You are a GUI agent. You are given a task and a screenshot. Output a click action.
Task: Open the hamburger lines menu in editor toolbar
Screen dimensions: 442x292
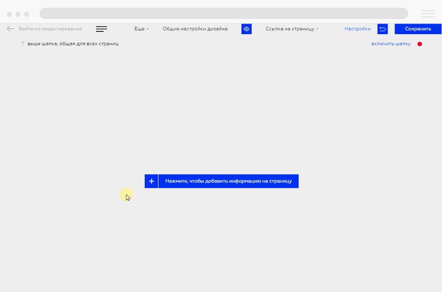coord(101,29)
